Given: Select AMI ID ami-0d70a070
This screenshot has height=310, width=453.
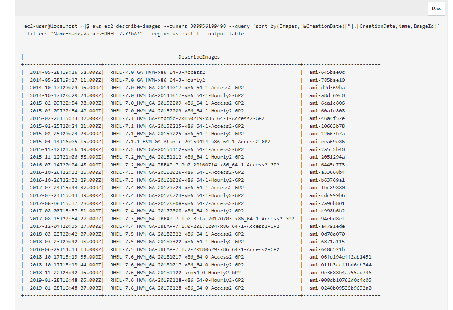Looking at the screenshot, I should click(x=327, y=234).
